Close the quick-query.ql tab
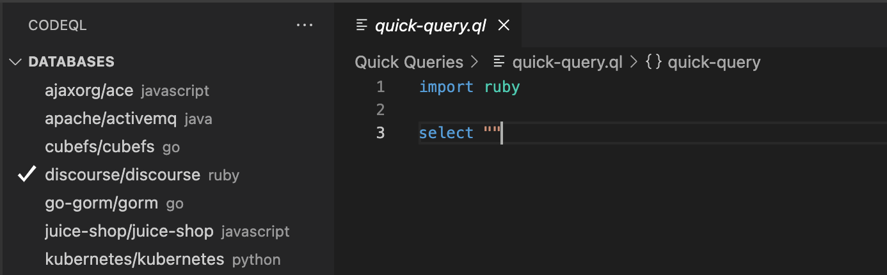This screenshot has height=275, width=887. tap(504, 26)
